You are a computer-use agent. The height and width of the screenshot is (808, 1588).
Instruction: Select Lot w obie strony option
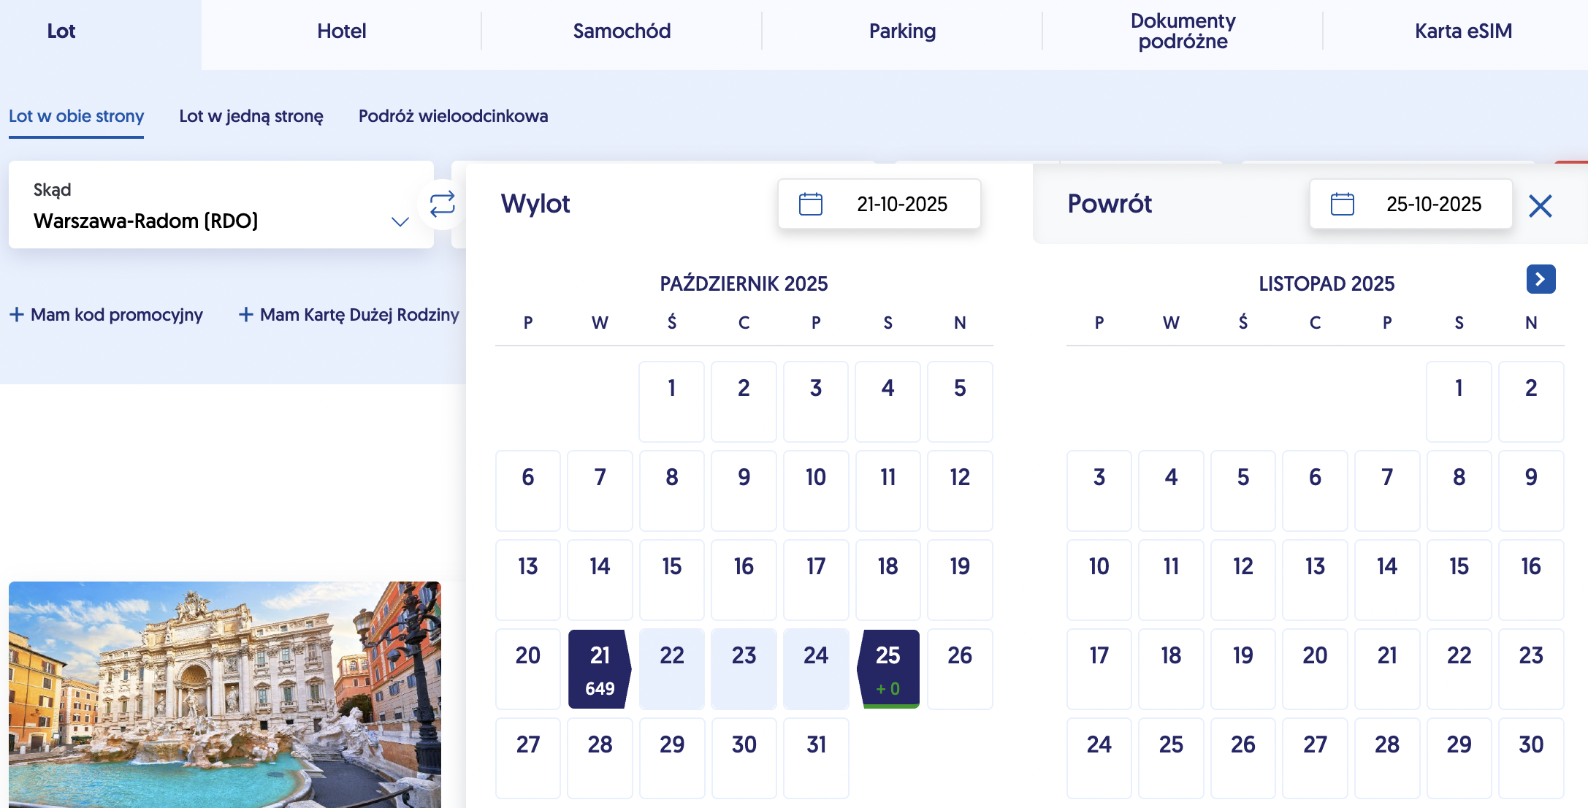pos(76,116)
